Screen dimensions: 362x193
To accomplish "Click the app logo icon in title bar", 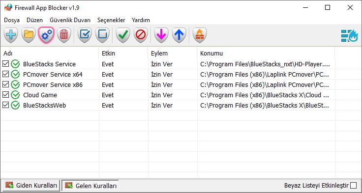I will [8, 7].
